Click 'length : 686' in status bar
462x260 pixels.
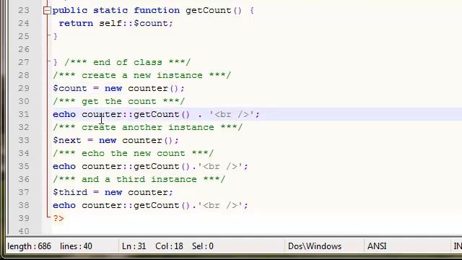[x=29, y=246]
